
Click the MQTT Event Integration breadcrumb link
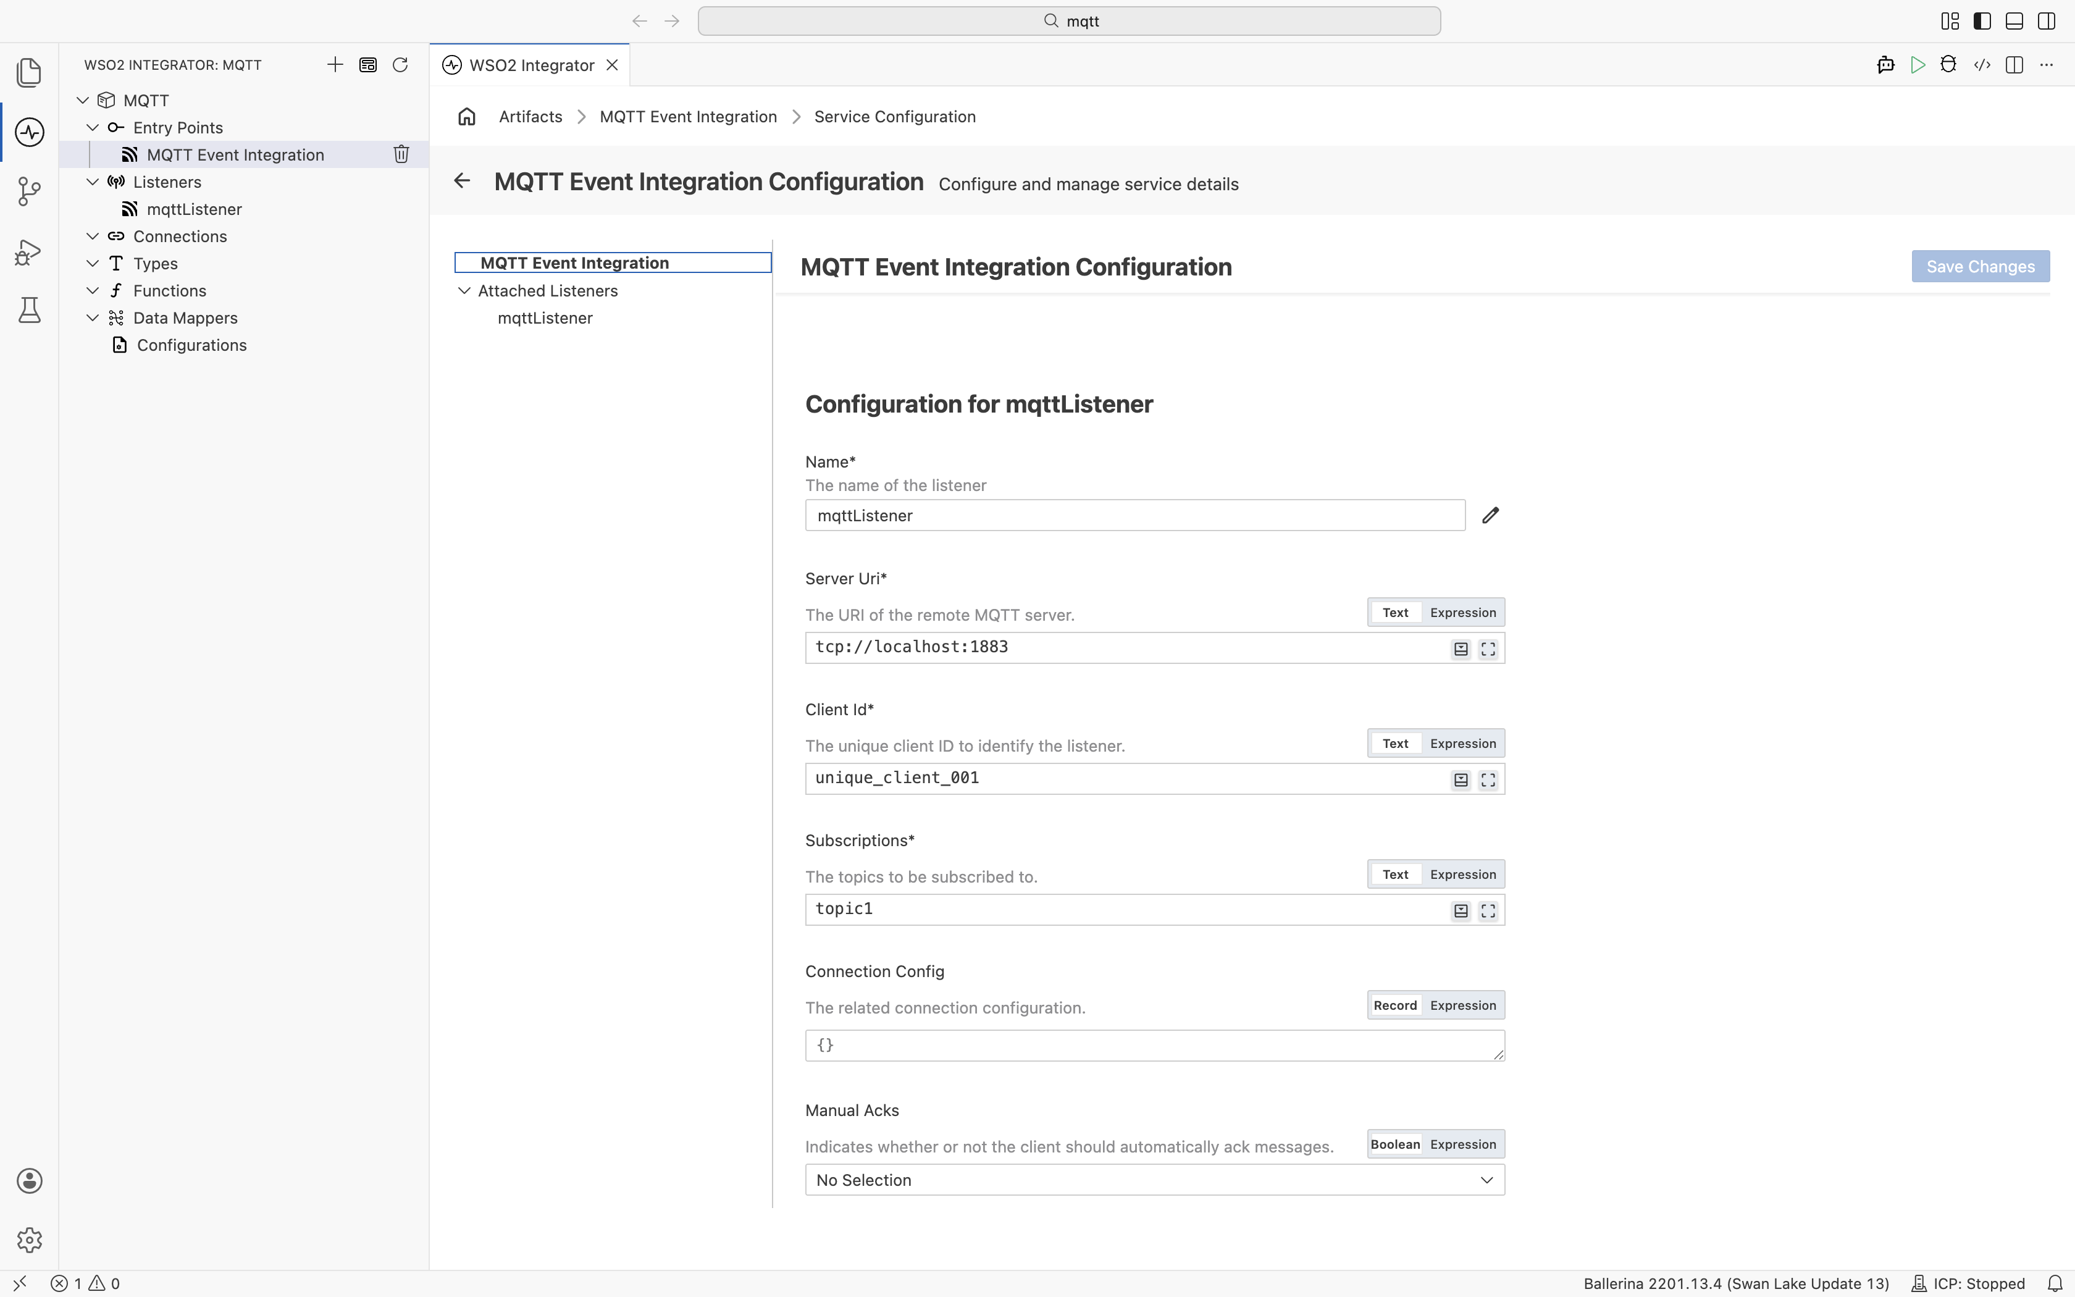coord(688,117)
